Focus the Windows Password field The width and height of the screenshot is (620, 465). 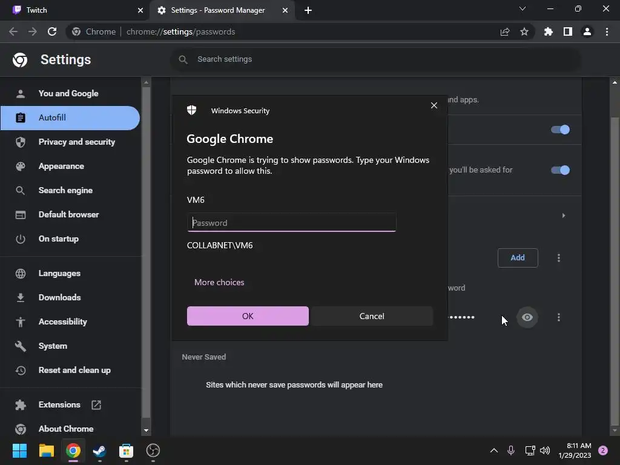[x=291, y=223]
